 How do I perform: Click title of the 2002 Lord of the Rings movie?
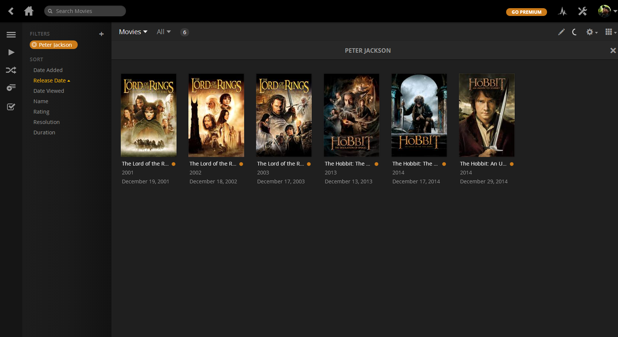click(213, 164)
